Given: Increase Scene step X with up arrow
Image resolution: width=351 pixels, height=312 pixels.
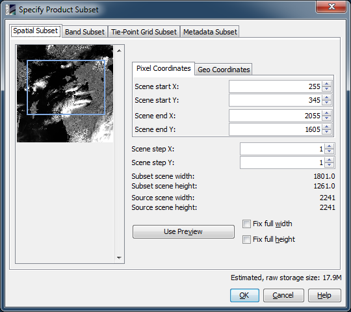Looking at the screenshot, I should 329,146.
